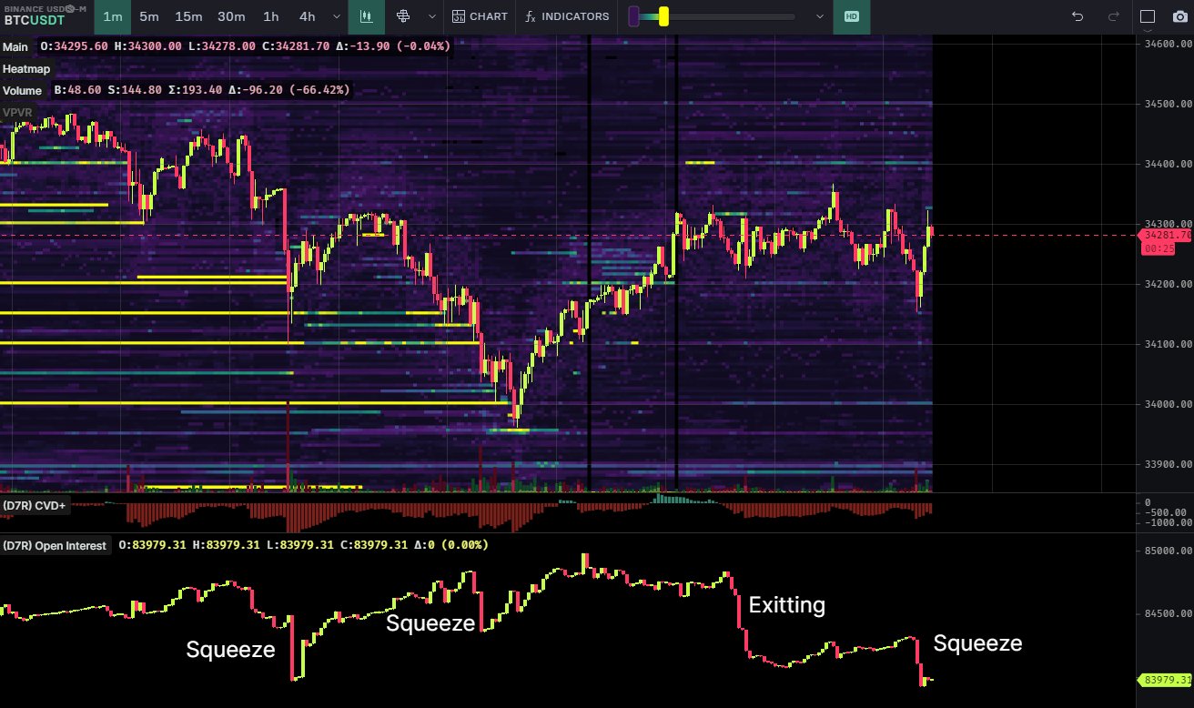Click the undo arrow icon
The image size is (1194, 708).
point(1078,16)
